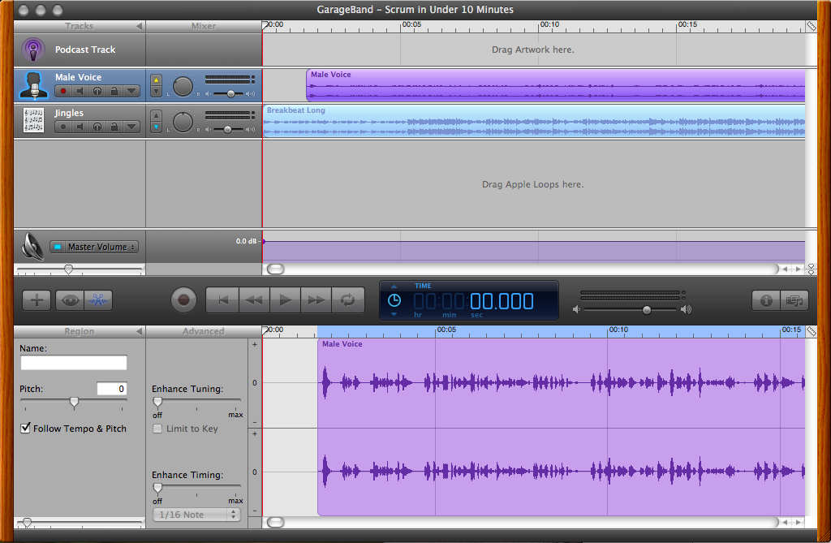Click the editor zoom slider handle
The height and width of the screenshot is (543, 831).
27,523
